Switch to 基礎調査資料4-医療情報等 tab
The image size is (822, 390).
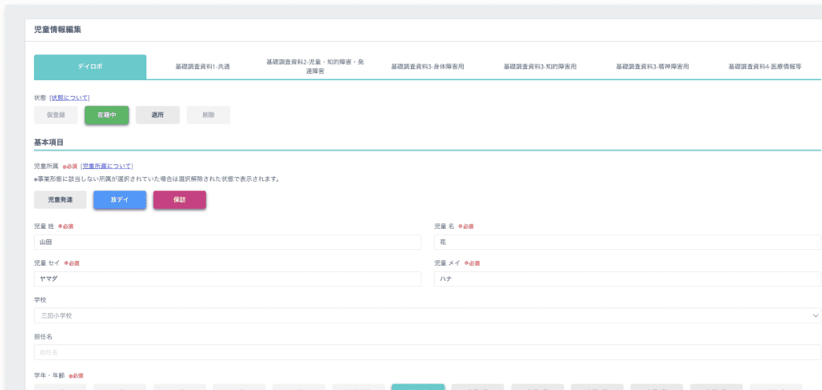(765, 67)
